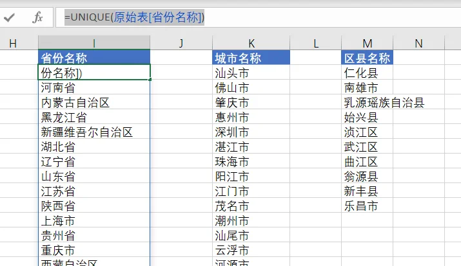Open the Insert Function fx dialog
Screen dimensions: 461x266
click(37, 17)
